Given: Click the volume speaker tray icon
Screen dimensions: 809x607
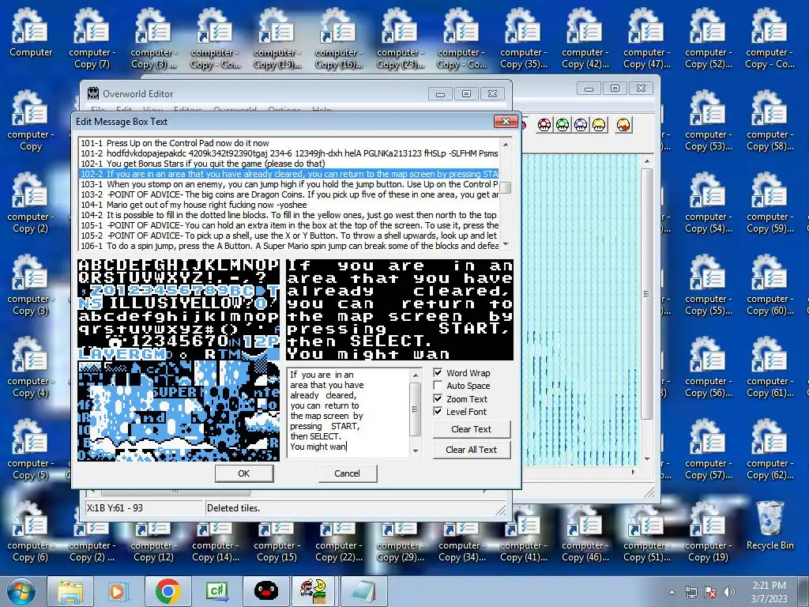Looking at the screenshot, I should (729, 591).
